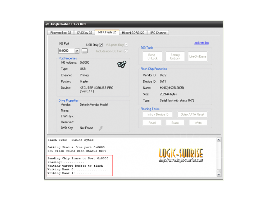Click the Benq UnLock button

[152, 56]
